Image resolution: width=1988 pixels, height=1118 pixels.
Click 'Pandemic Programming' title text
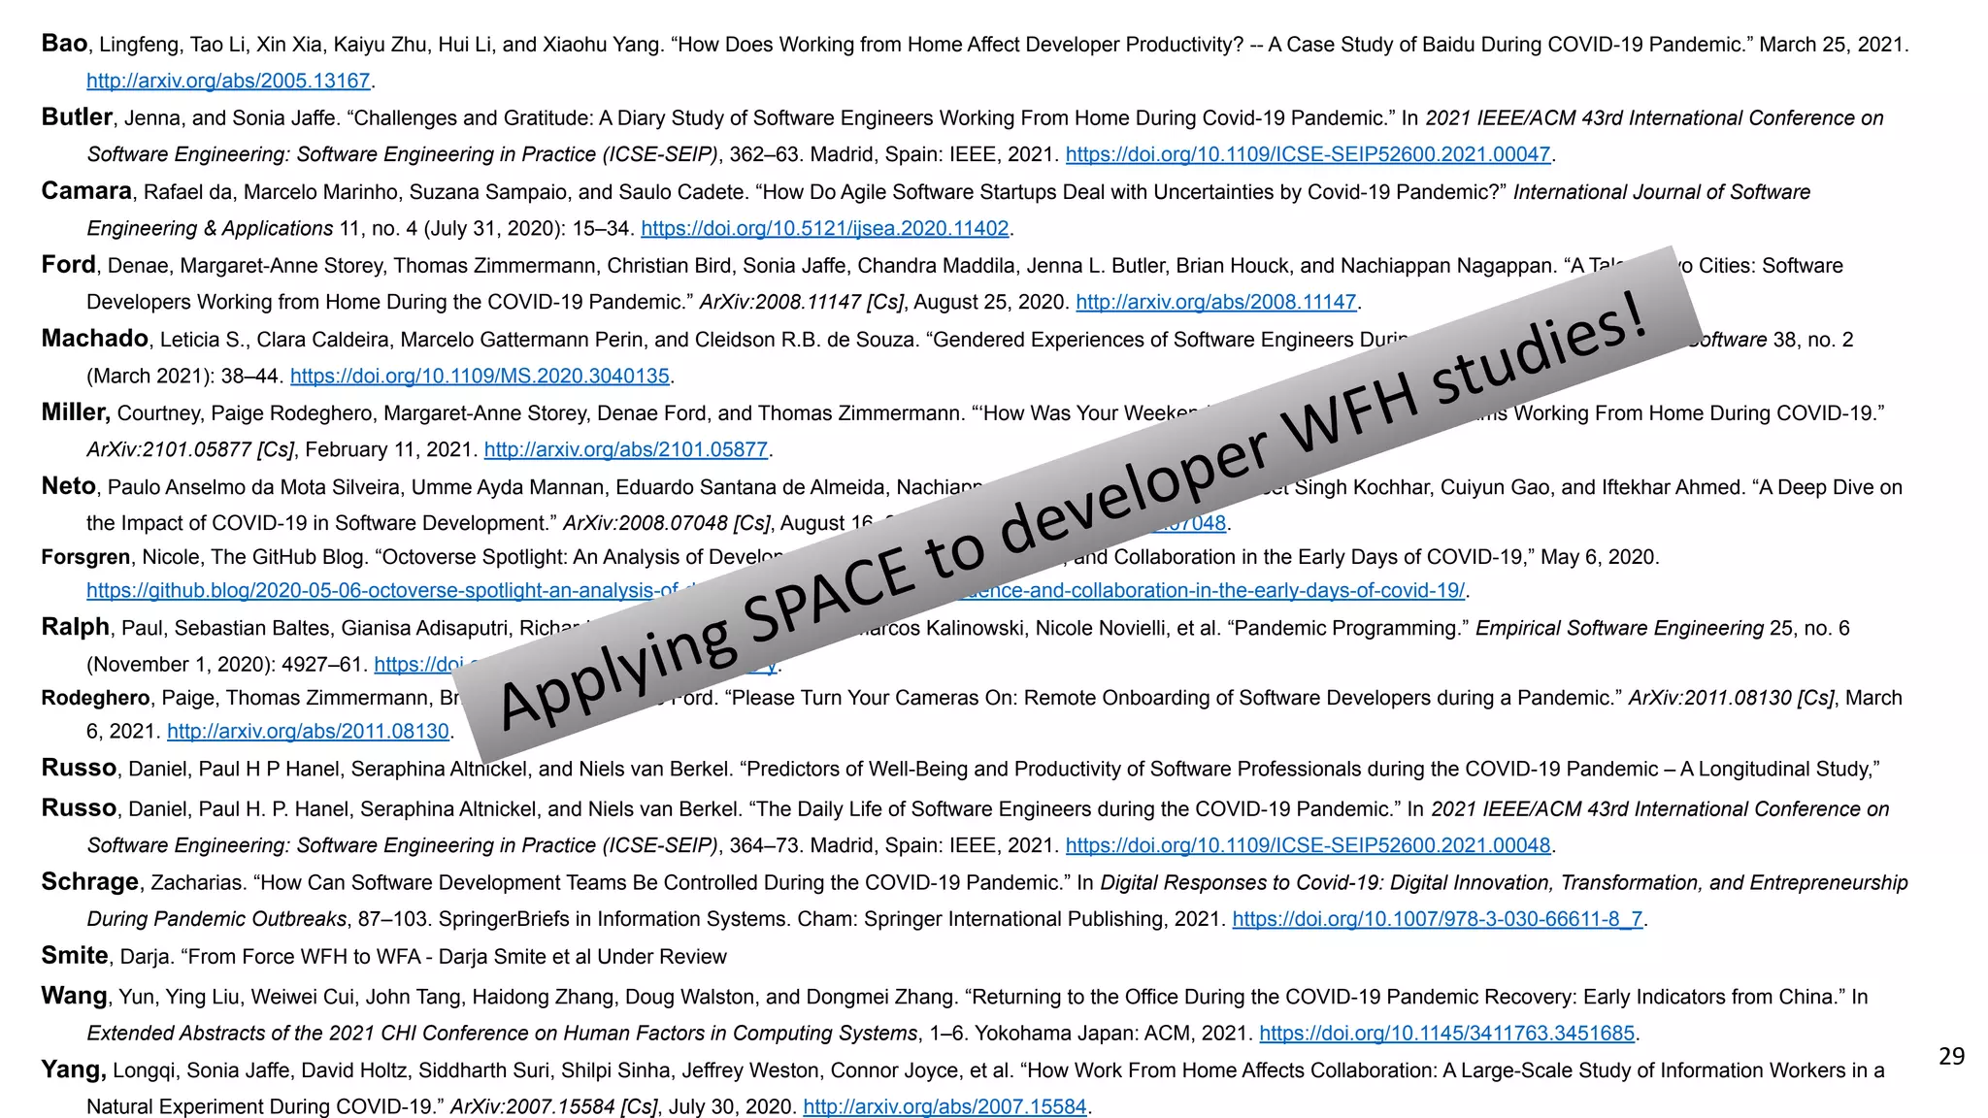coord(1347,629)
